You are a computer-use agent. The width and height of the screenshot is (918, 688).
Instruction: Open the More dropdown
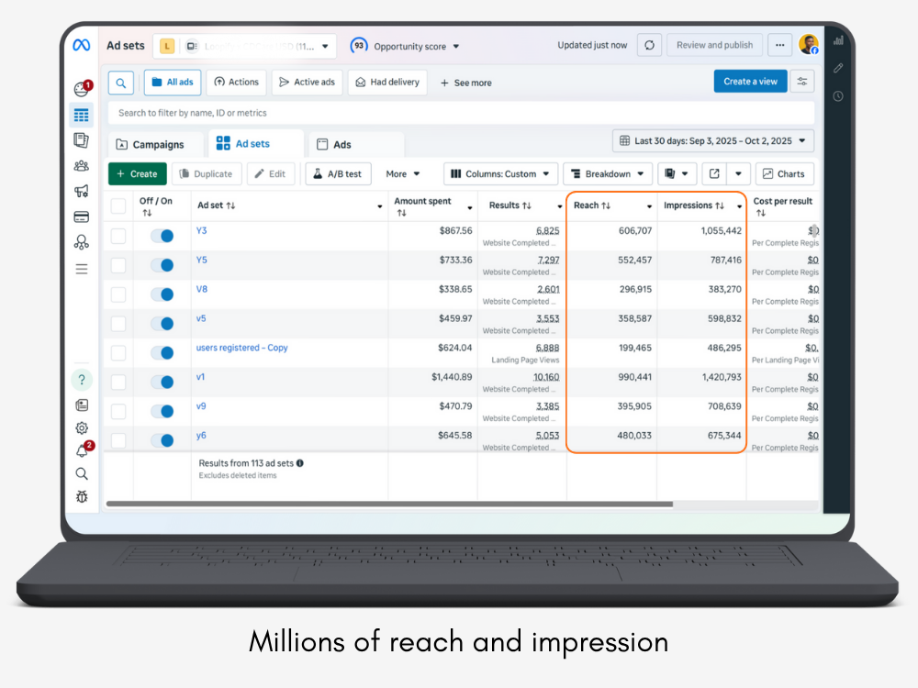click(x=403, y=173)
